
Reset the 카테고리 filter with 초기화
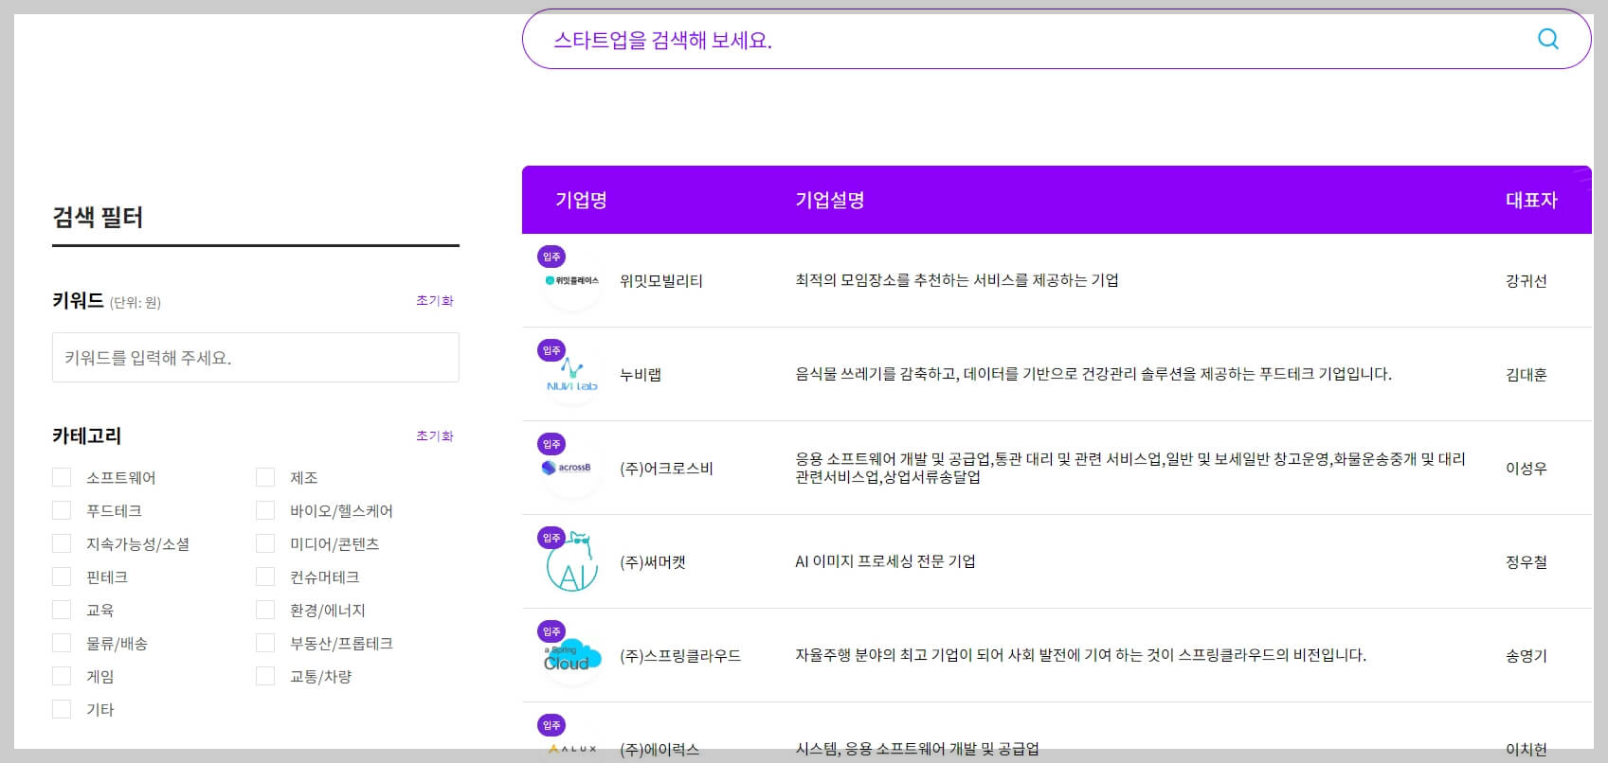tap(435, 435)
